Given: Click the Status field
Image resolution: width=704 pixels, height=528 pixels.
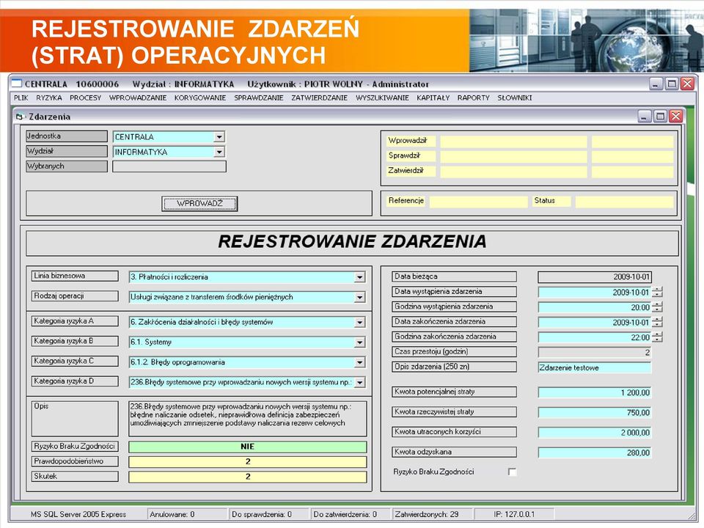Looking at the screenshot, I should pos(625,202).
